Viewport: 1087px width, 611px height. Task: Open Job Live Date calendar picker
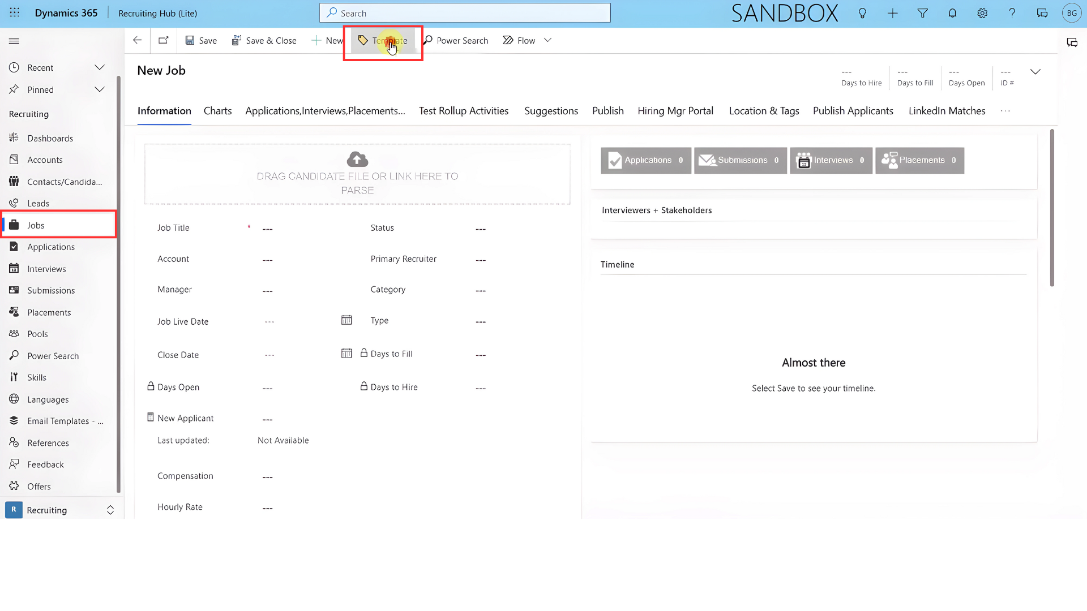point(346,320)
